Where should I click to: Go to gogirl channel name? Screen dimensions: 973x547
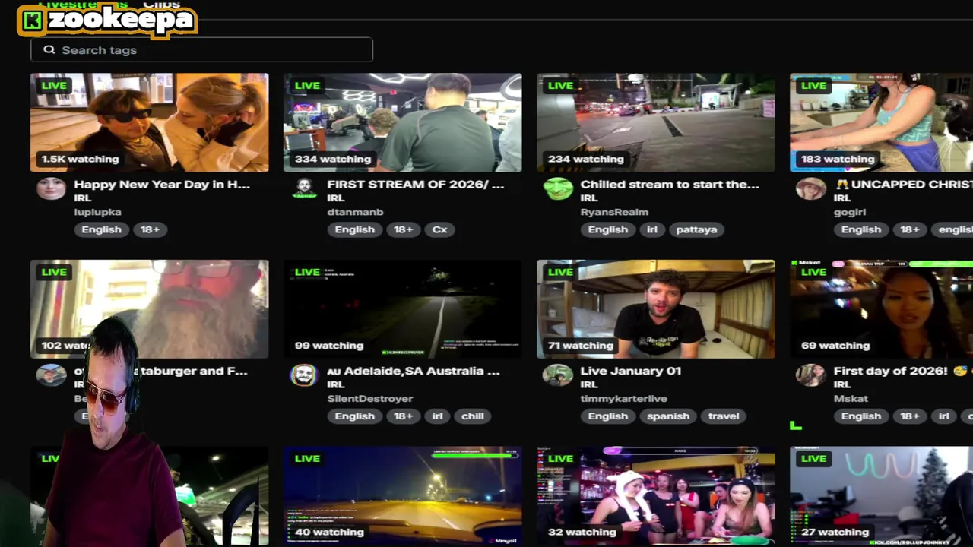pos(850,212)
